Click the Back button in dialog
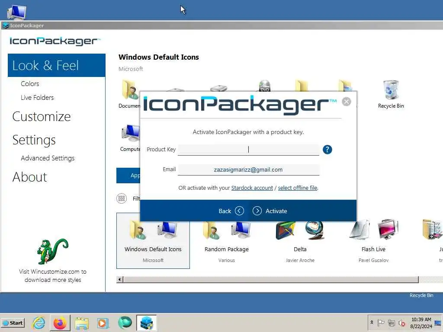Image resolution: width=443 pixels, height=332 pixels. [231, 211]
